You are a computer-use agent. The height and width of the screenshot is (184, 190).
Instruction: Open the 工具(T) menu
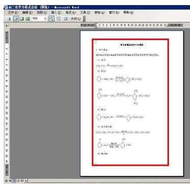(85, 13)
